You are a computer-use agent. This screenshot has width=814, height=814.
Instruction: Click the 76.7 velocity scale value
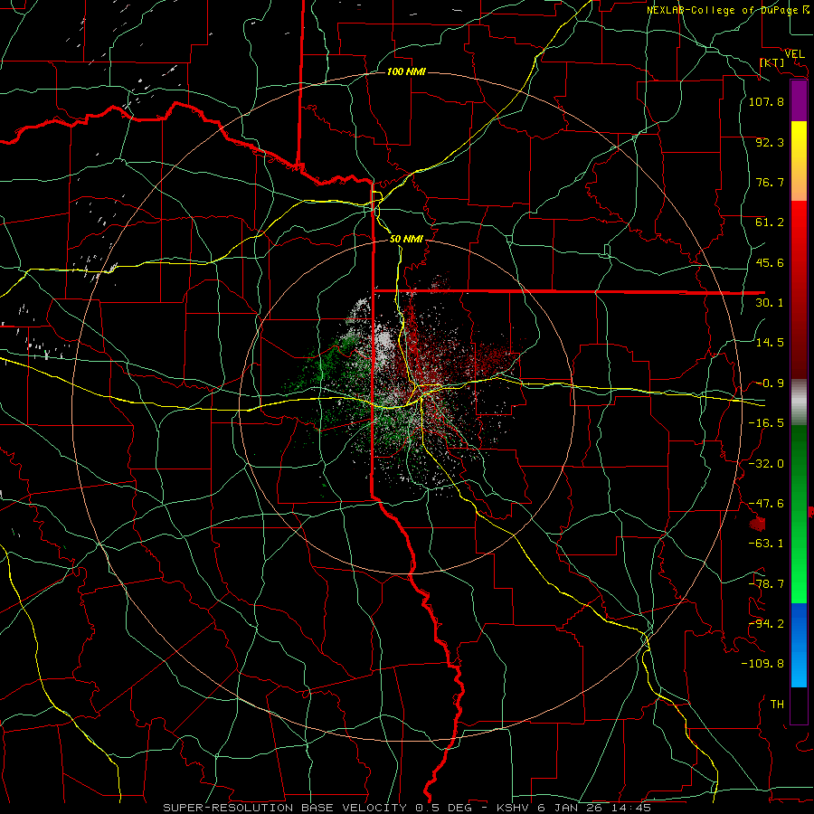coord(770,182)
